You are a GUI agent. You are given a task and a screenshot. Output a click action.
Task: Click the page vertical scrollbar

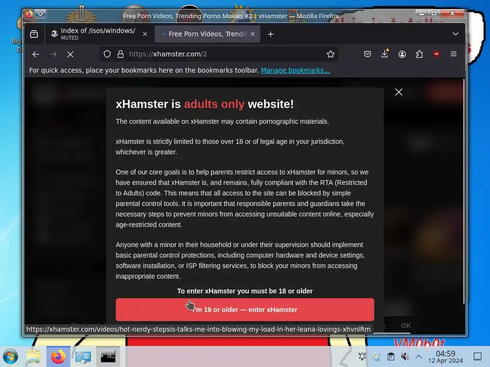coord(463,191)
